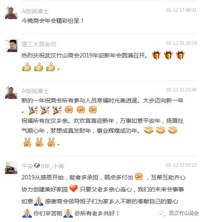Click A饭统博士 username above the 21:27 comment
The image size is (205, 222).
click(35, 91)
